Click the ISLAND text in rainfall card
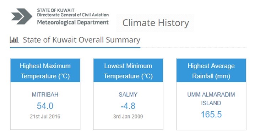This screenshot has width=255, height=138. click(211, 103)
